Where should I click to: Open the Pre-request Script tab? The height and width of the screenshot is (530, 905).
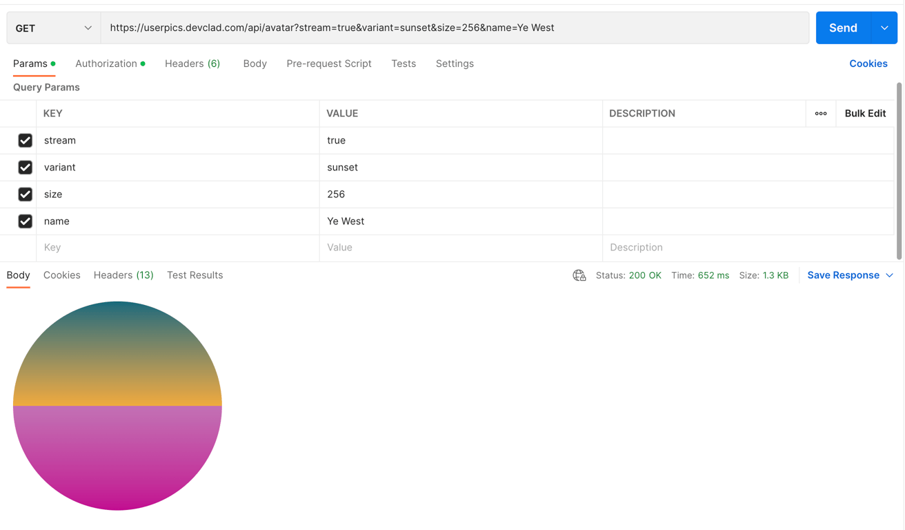coord(329,63)
